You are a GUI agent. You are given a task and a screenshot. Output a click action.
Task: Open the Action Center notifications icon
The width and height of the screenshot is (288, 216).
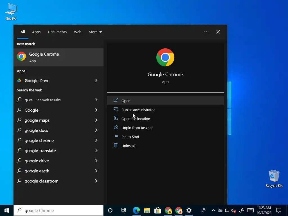[x=279, y=210]
